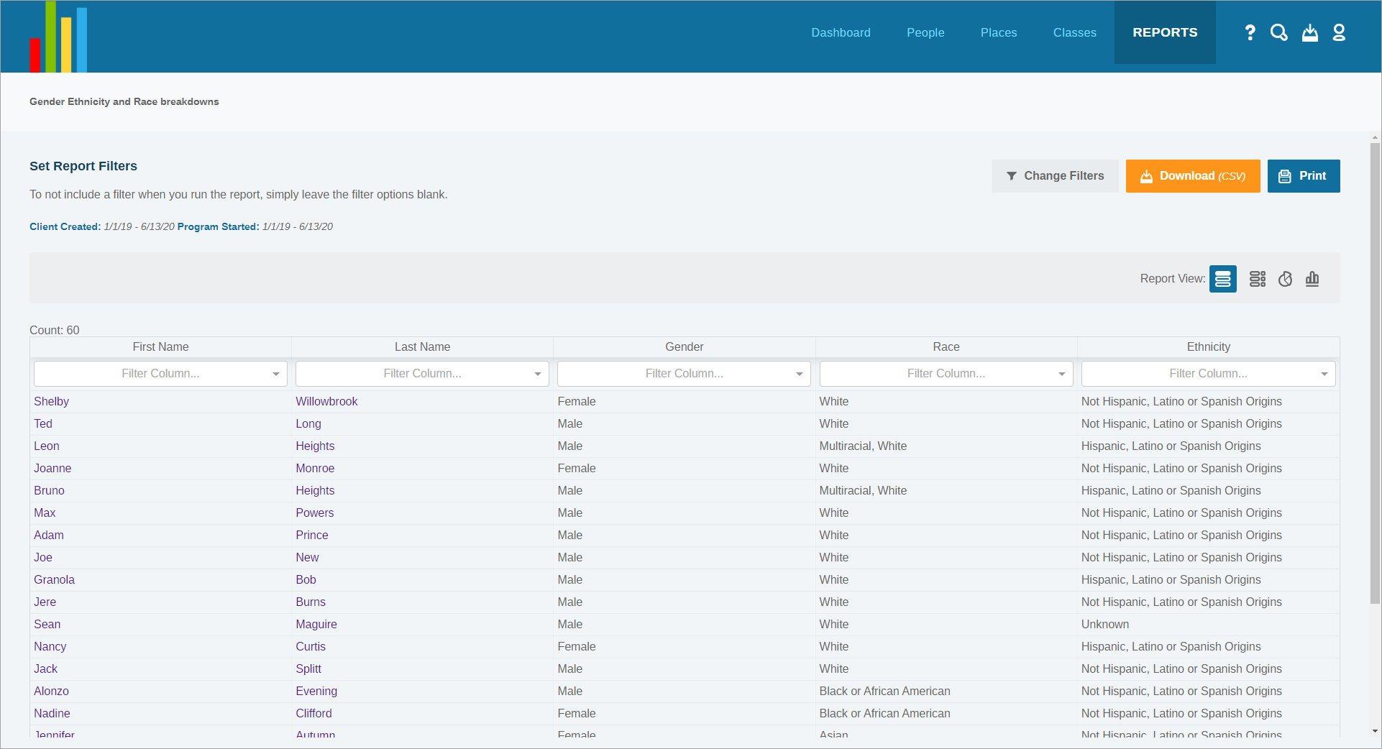
Task: Open client Shelby's record link
Action: (x=52, y=402)
